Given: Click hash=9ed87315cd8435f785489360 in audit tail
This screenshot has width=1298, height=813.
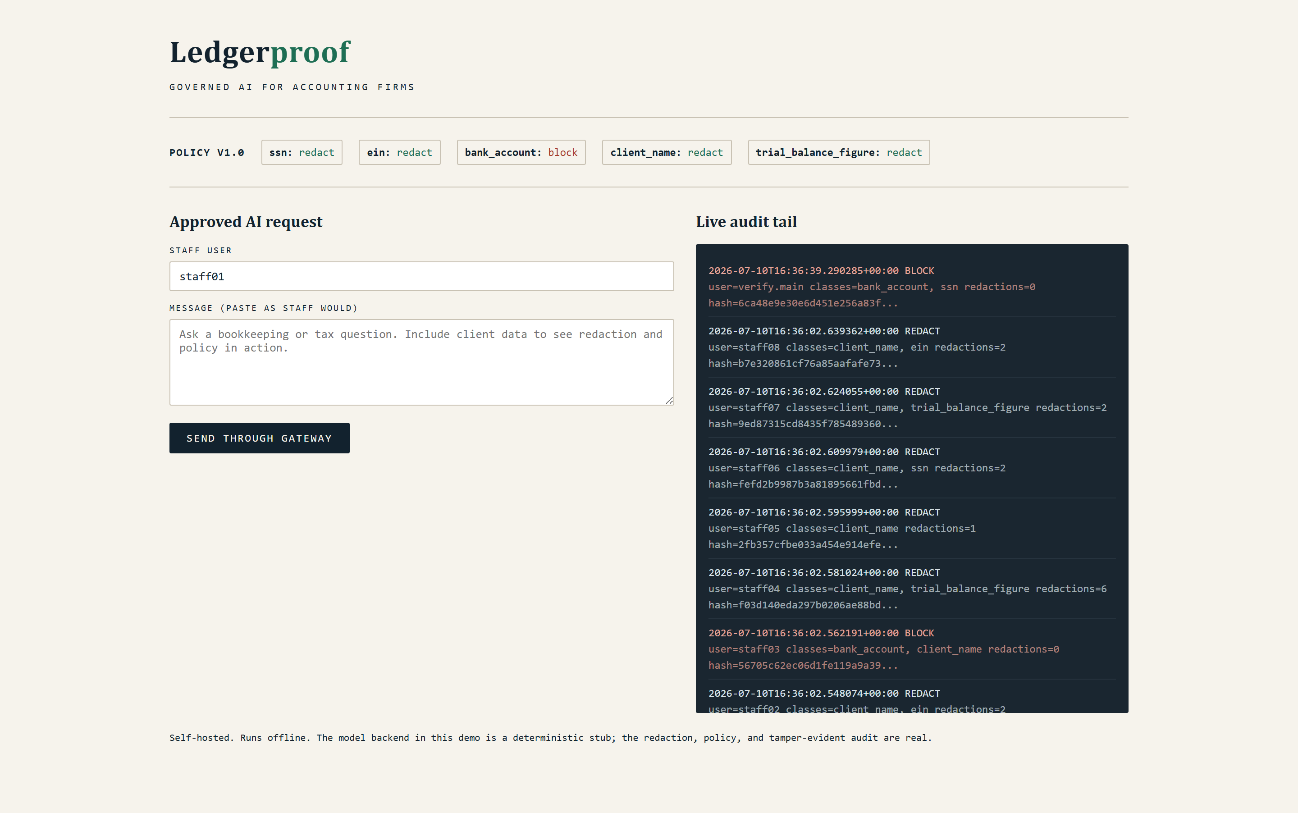Looking at the screenshot, I should (x=803, y=424).
